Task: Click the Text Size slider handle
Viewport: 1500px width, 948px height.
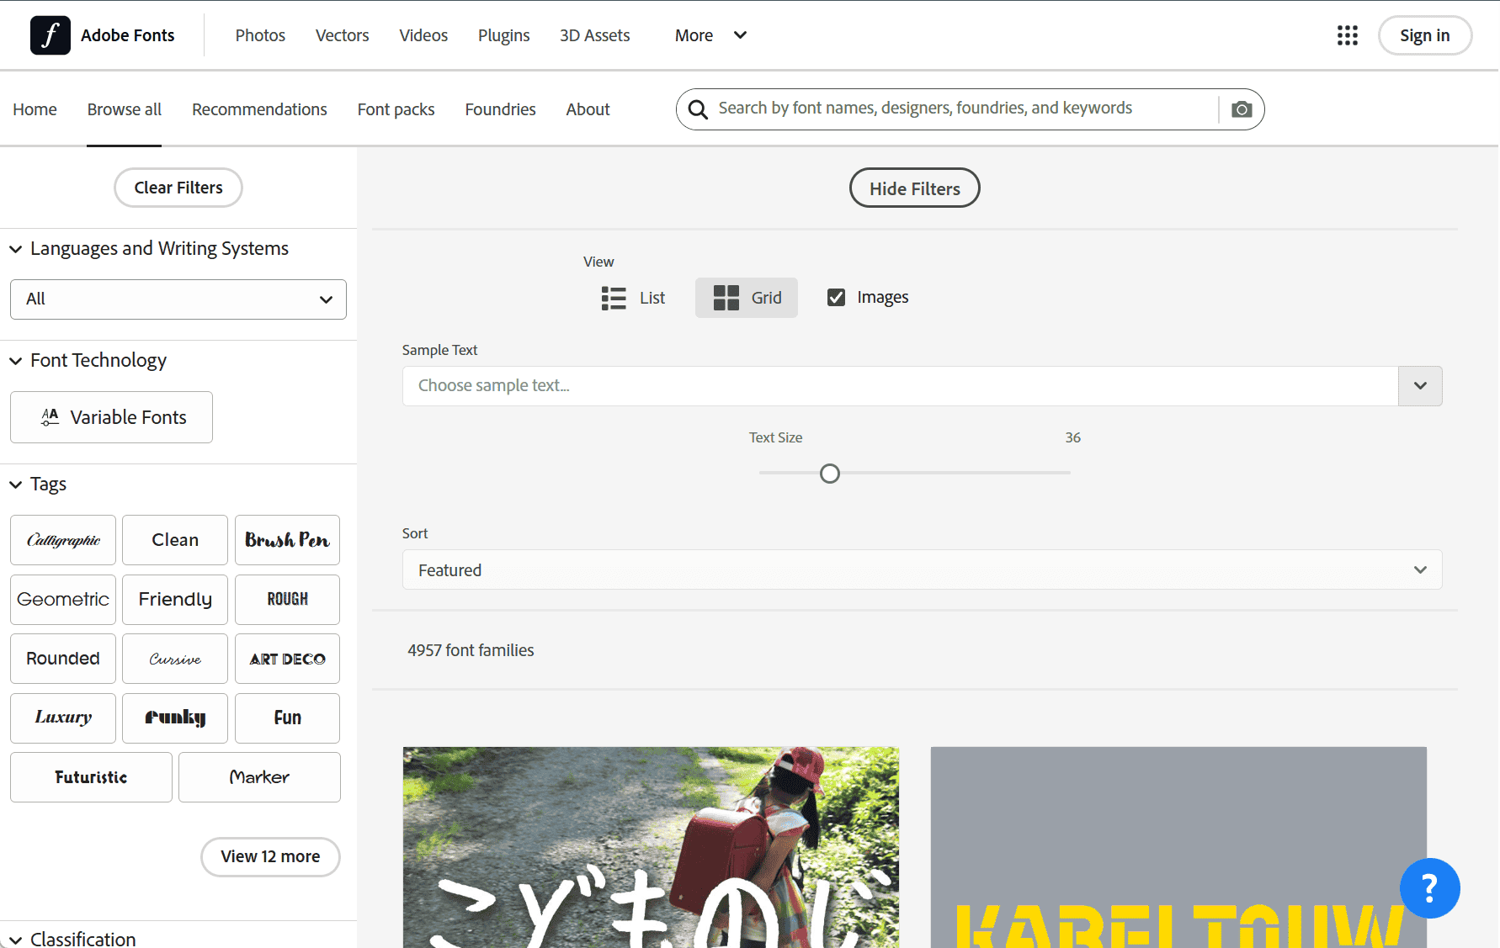Action: (830, 474)
